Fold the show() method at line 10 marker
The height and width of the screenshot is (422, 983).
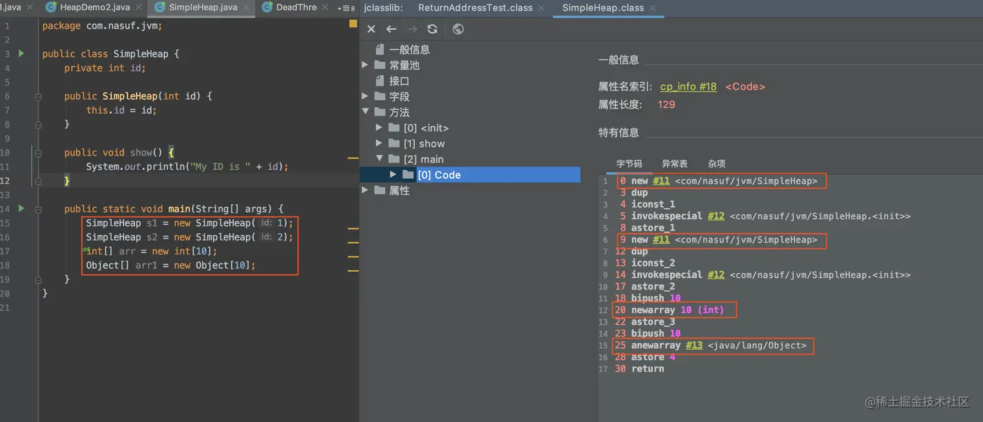[38, 153]
